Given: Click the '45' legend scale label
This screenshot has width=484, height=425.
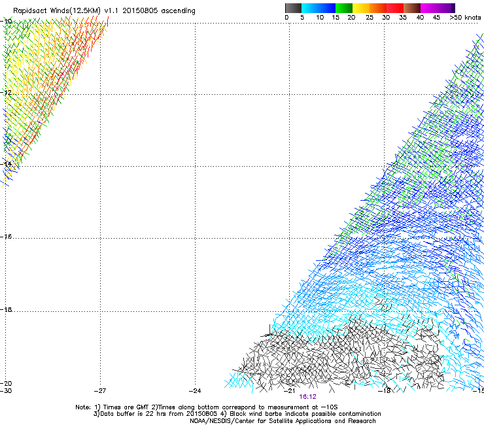Looking at the screenshot, I should point(436,18).
